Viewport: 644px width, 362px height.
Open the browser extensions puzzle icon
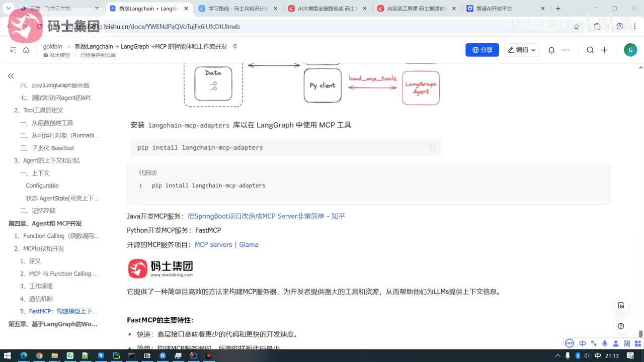tap(597, 27)
